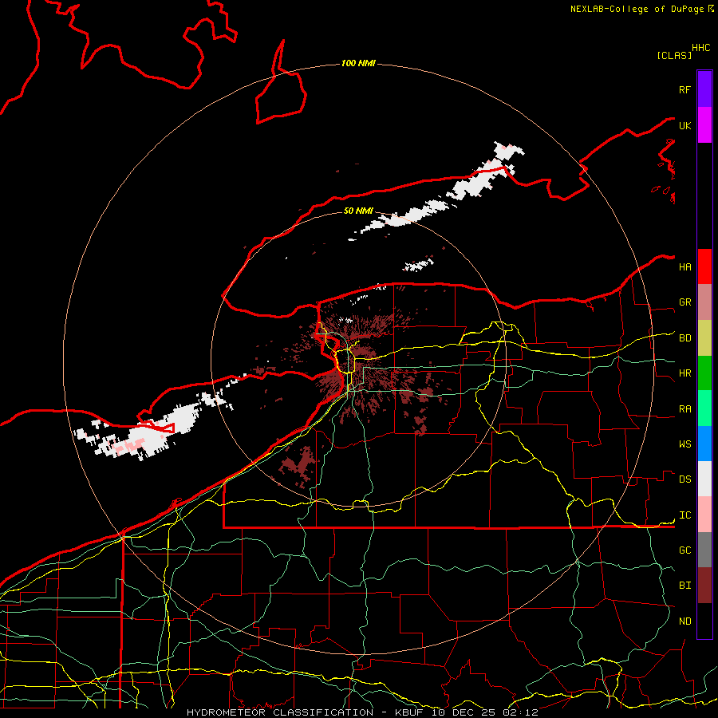Click the RF purple legend swatch
Viewport: 718px width, 718px height.
(704, 89)
